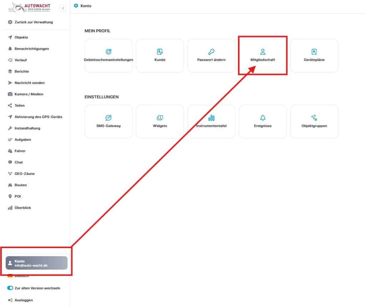Open the Ereignisse bell icon tile
Viewport: 366px width, 307px height.
tap(263, 118)
